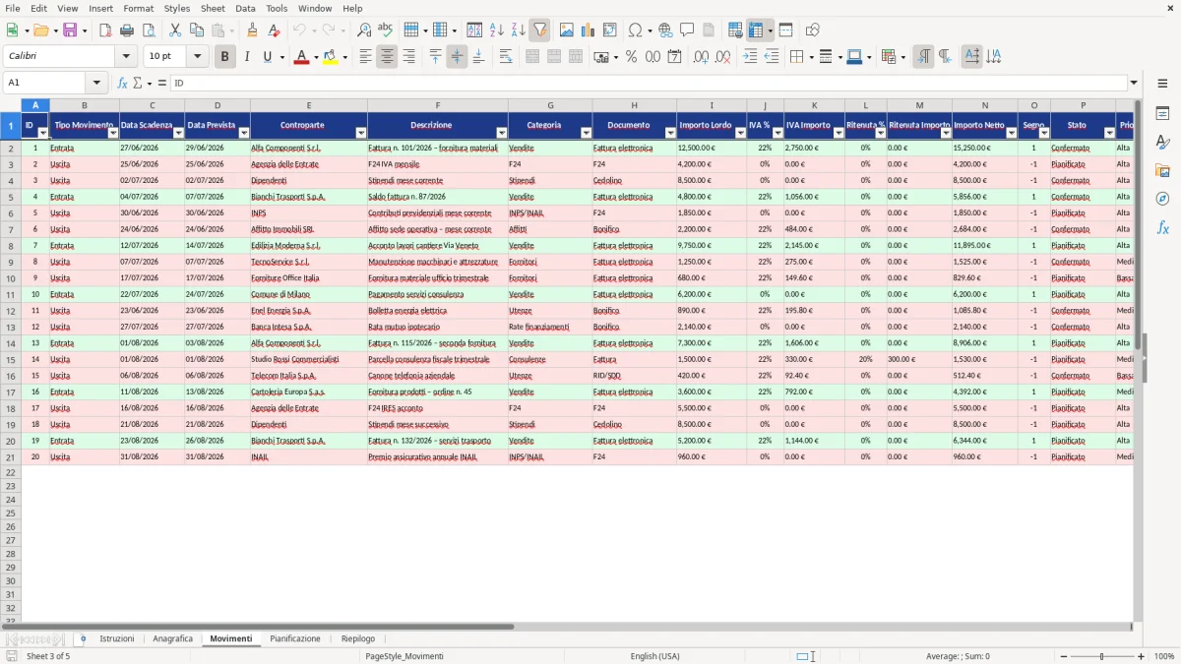Click the 100% zoom level indicator
The width and height of the screenshot is (1181, 664).
coord(1164,656)
